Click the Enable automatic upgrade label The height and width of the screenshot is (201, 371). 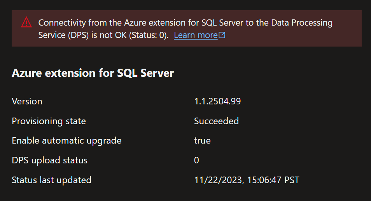(x=66, y=140)
